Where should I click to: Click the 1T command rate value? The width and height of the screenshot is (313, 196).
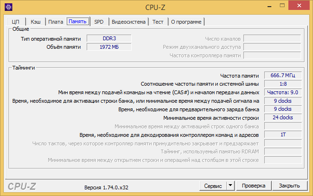pos(283,135)
